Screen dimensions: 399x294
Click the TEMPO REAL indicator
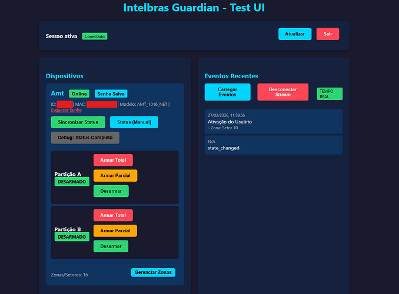[330, 94]
